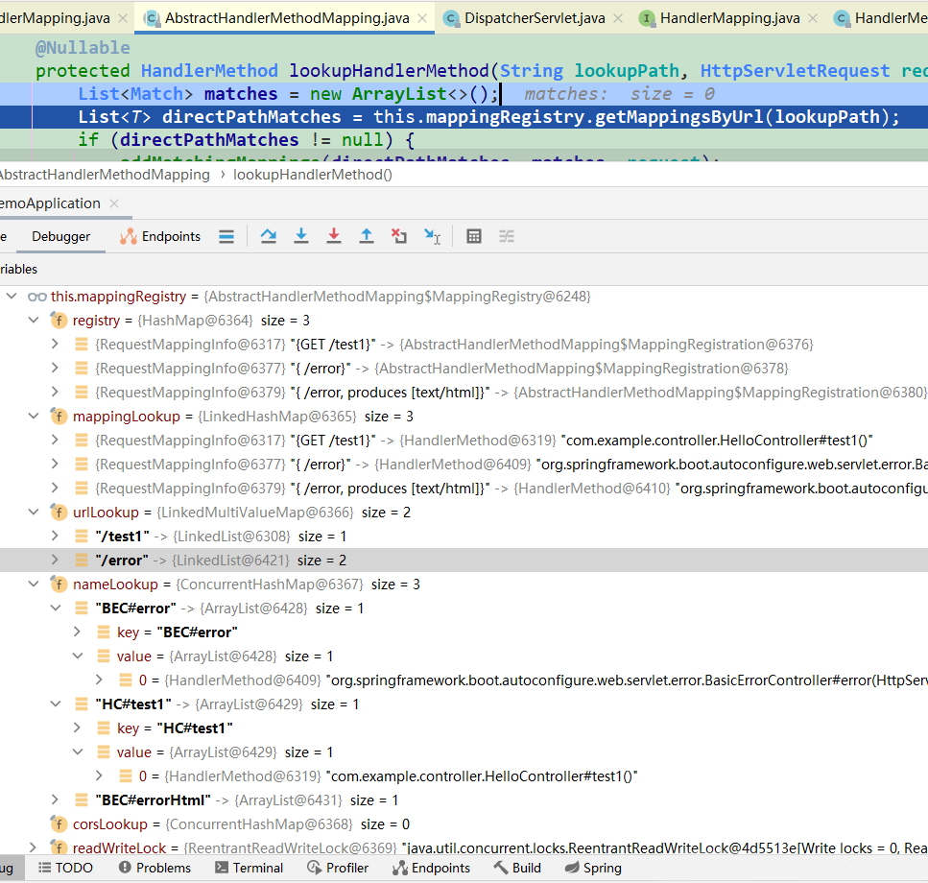Force step into with red arrow
The width and height of the screenshot is (928, 883).
(334, 236)
